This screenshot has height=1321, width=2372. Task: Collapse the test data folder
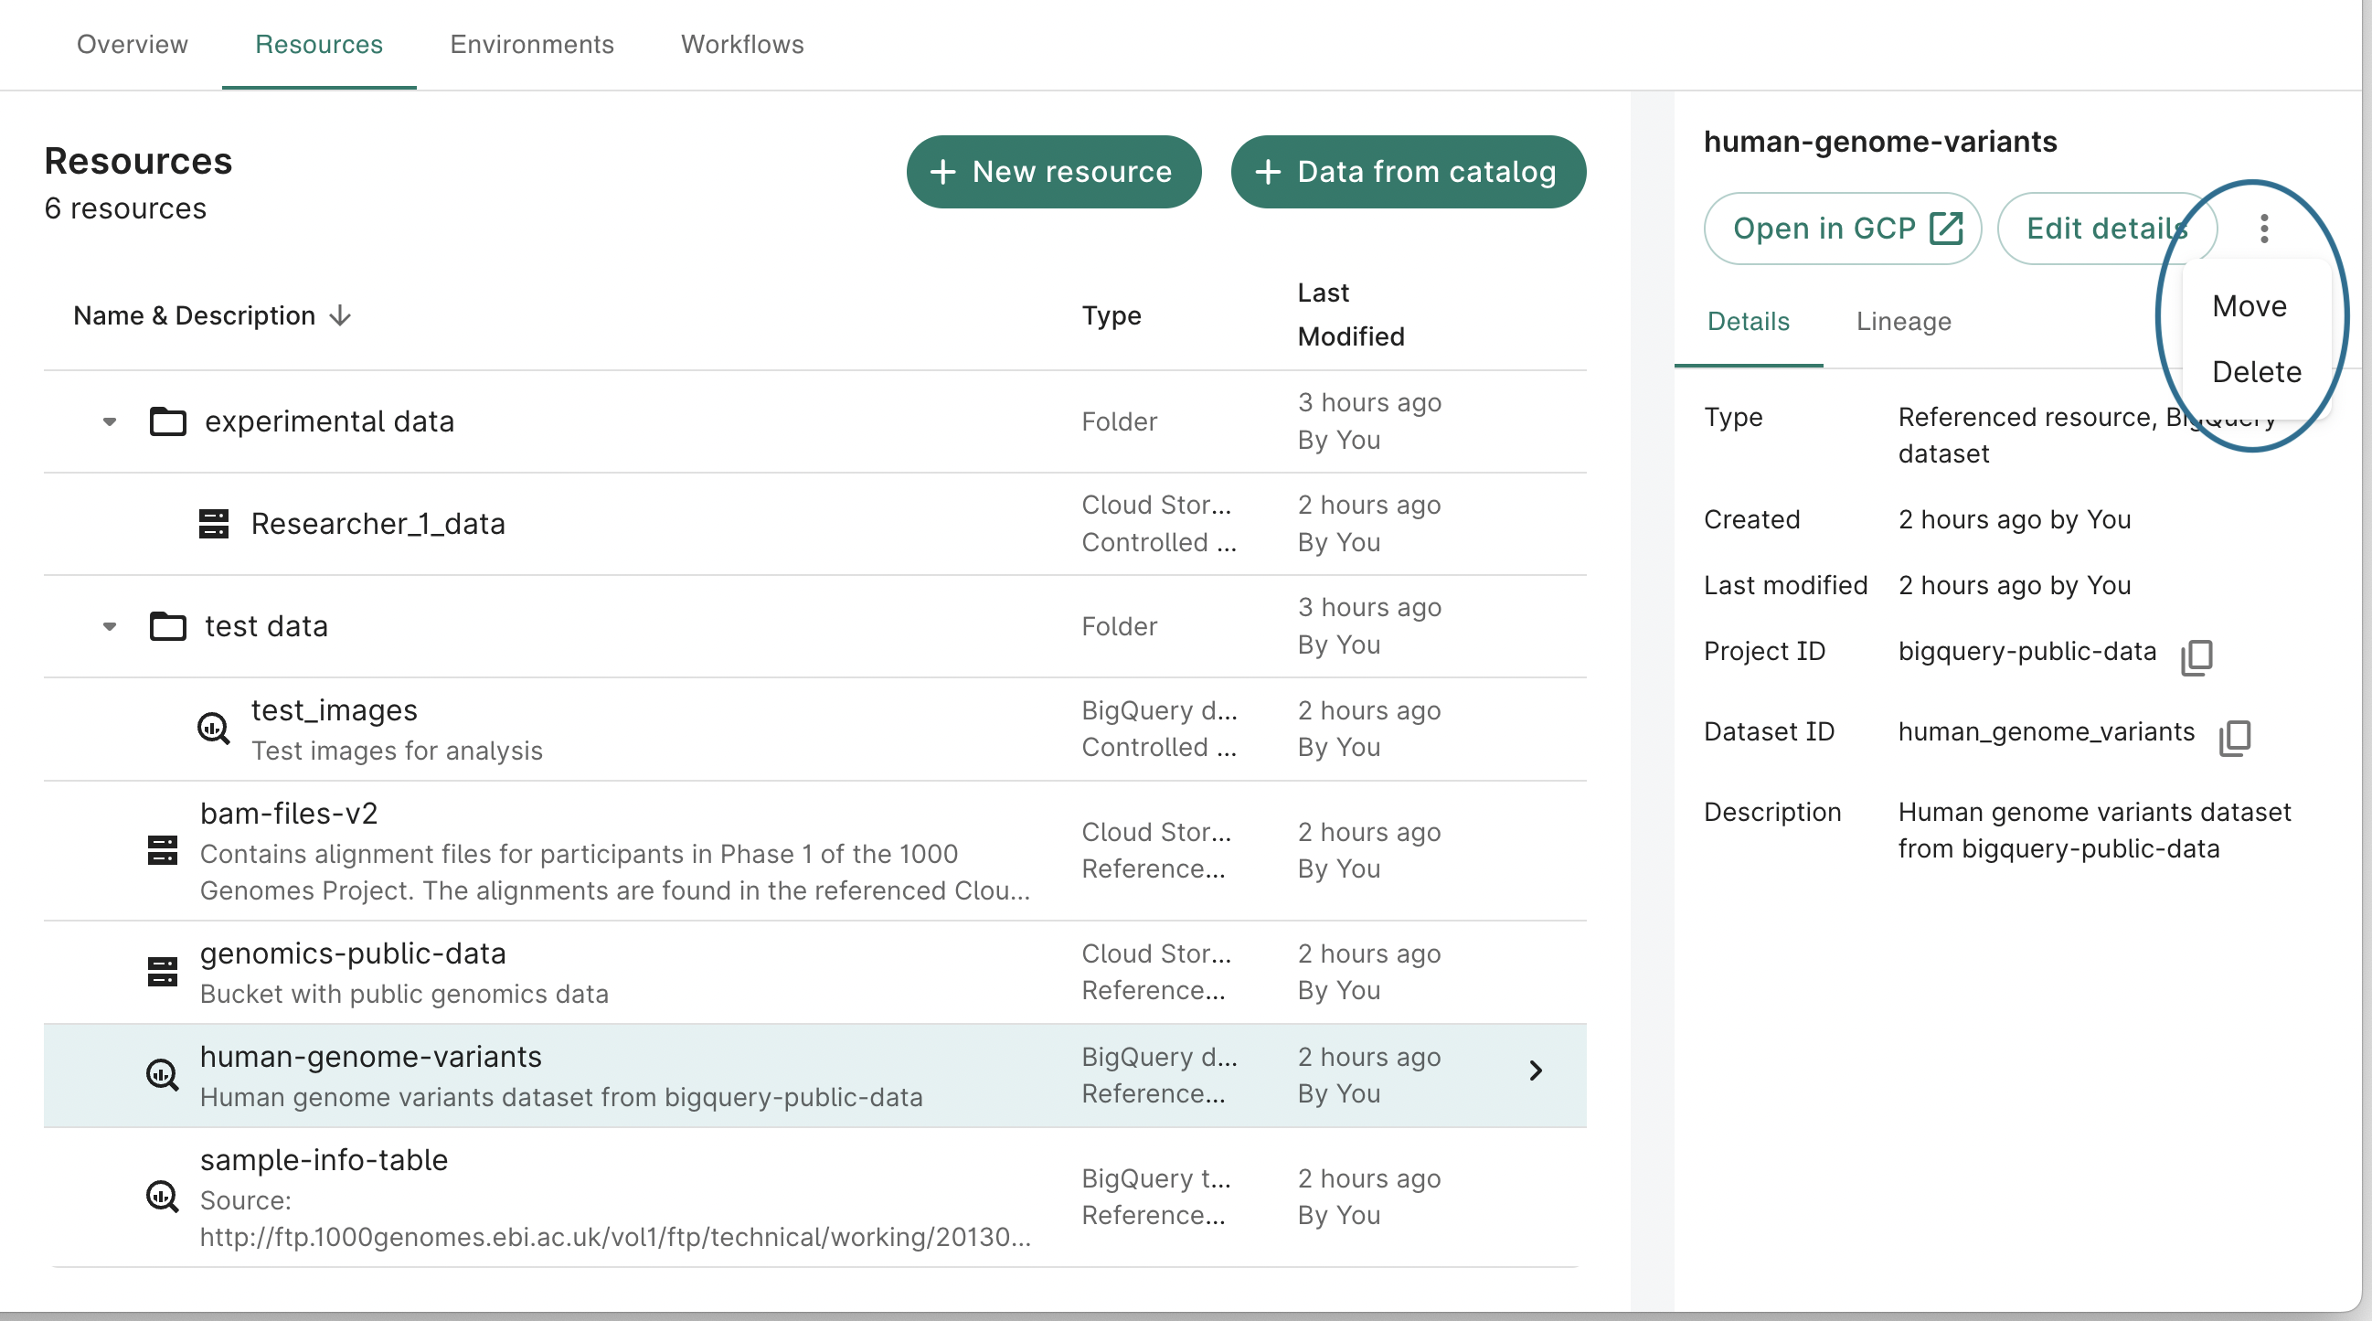pyautogui.click(x=111, y=626)
